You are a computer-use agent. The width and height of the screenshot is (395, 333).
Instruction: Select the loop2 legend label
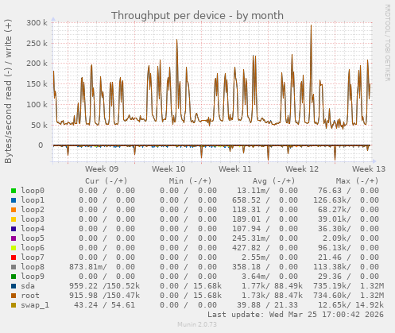(x=33, y=210)
